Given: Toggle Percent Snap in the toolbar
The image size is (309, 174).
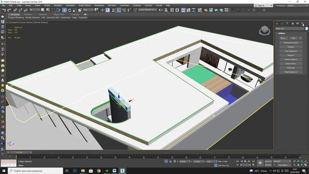Looking at the screenshot, I should tap(124, 10).
